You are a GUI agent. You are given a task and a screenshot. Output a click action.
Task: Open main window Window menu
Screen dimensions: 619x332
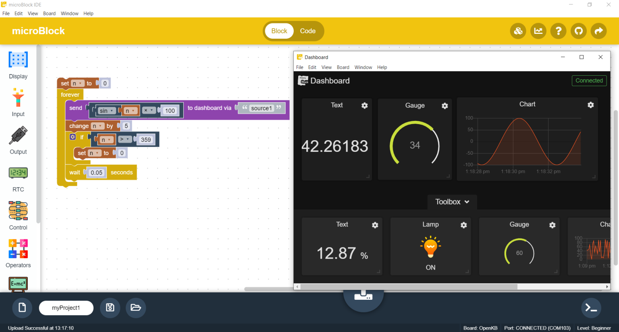[x=70, y=13]
